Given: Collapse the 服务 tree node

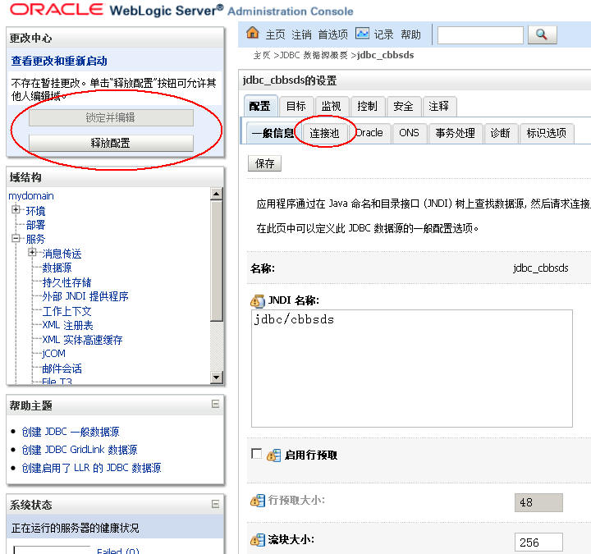Looking at the screenshot, I should click(16, 238).
